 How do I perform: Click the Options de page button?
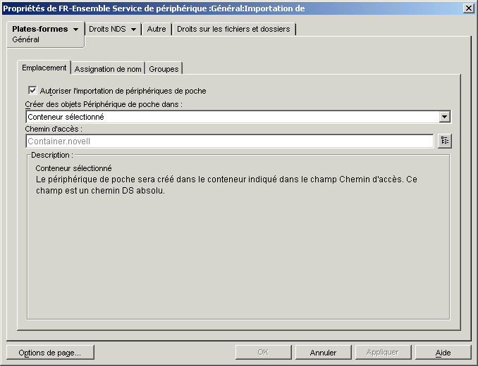pyautogui.click(x=50, y=353)
